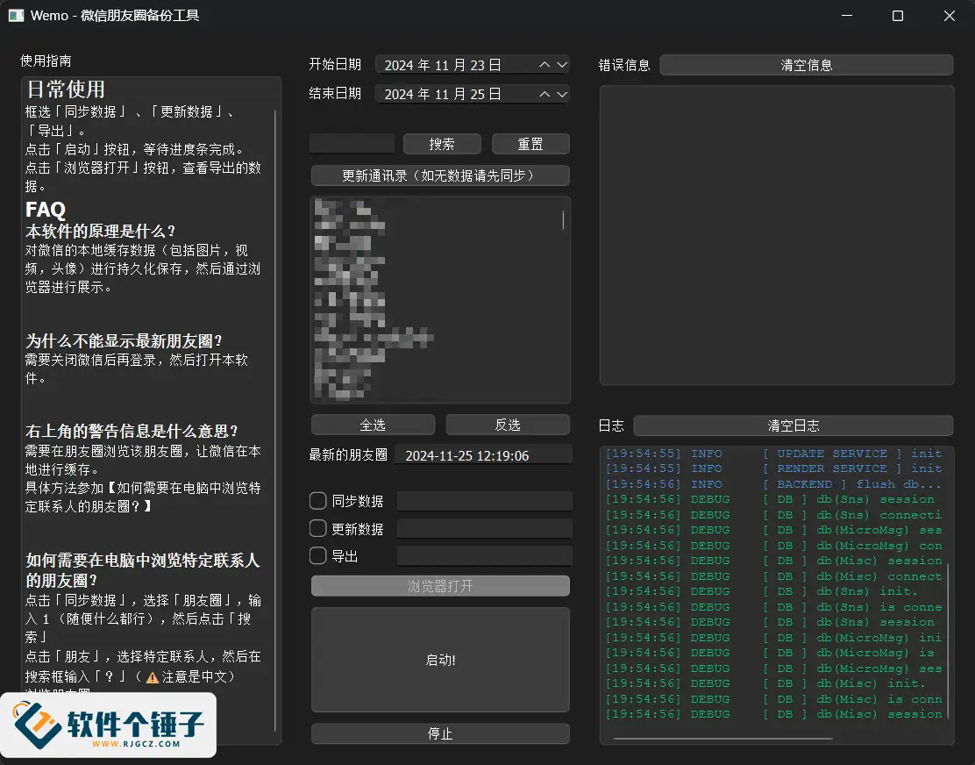The height and width of the screenshot is (765, 975).
Task: Click inside the error information panel
Action: tap(777, 235)
